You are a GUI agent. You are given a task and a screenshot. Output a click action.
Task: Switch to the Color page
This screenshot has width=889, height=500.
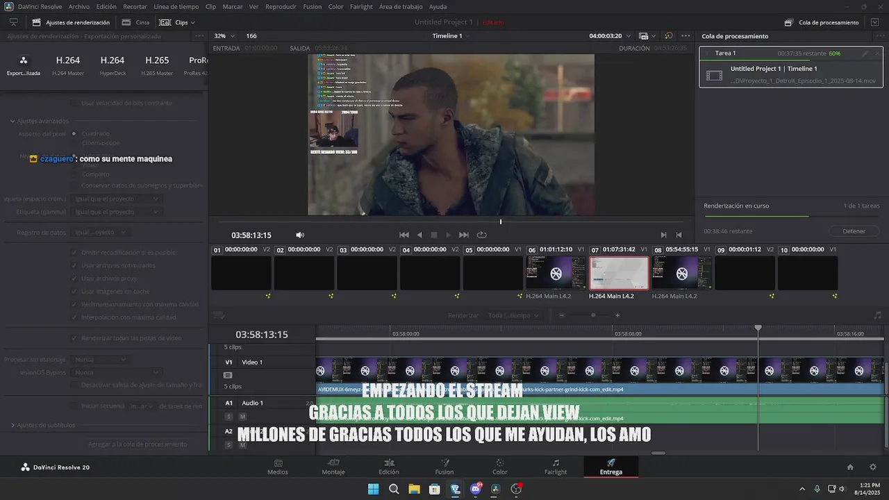point(500,467)
